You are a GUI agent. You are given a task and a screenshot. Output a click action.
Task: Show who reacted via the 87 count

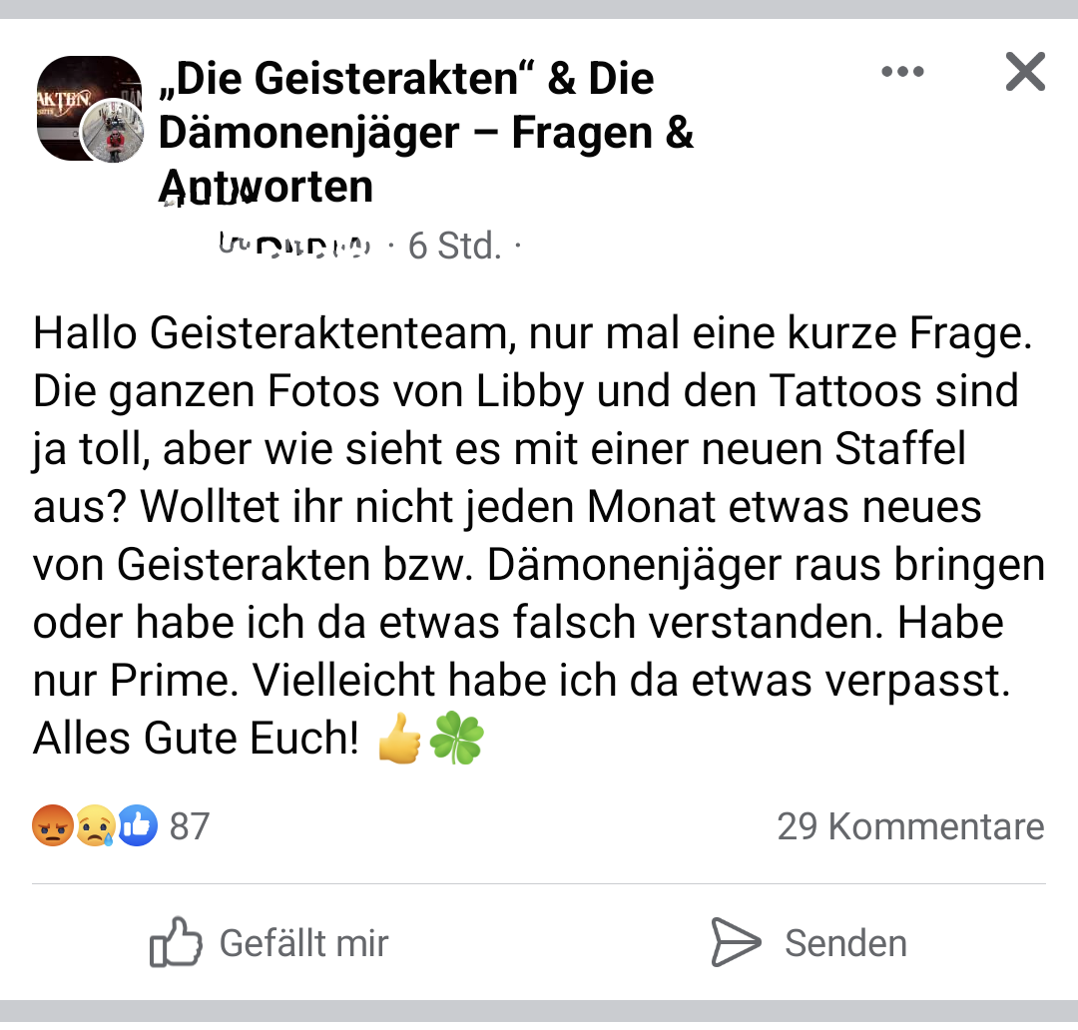point(190,826)
